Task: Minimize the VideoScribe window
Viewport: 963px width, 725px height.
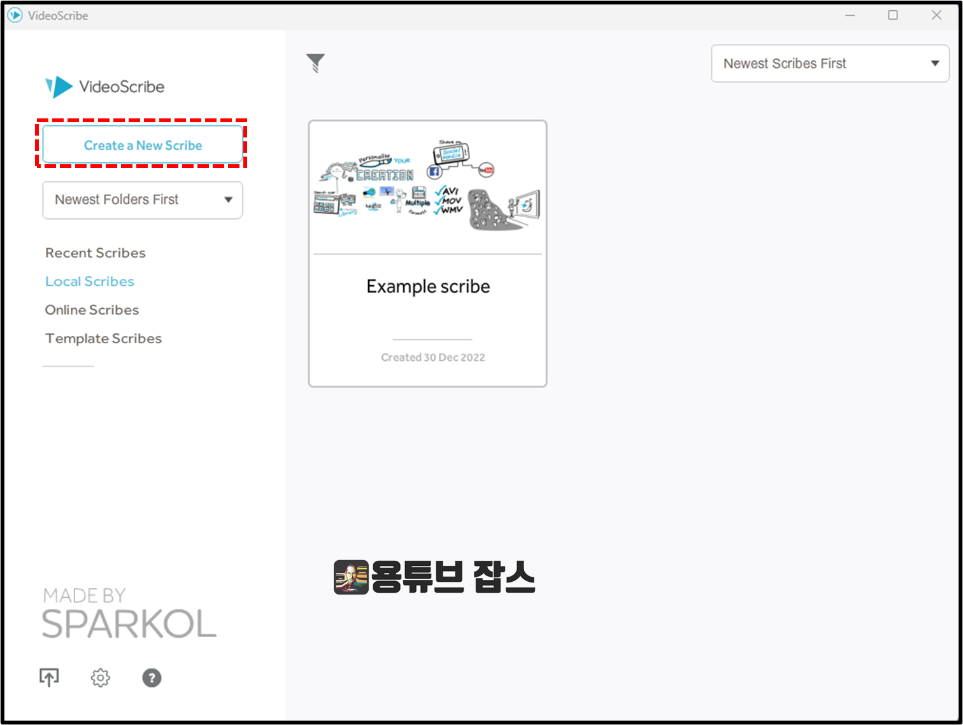Action: pyautogui.click(x=850, y=15)
